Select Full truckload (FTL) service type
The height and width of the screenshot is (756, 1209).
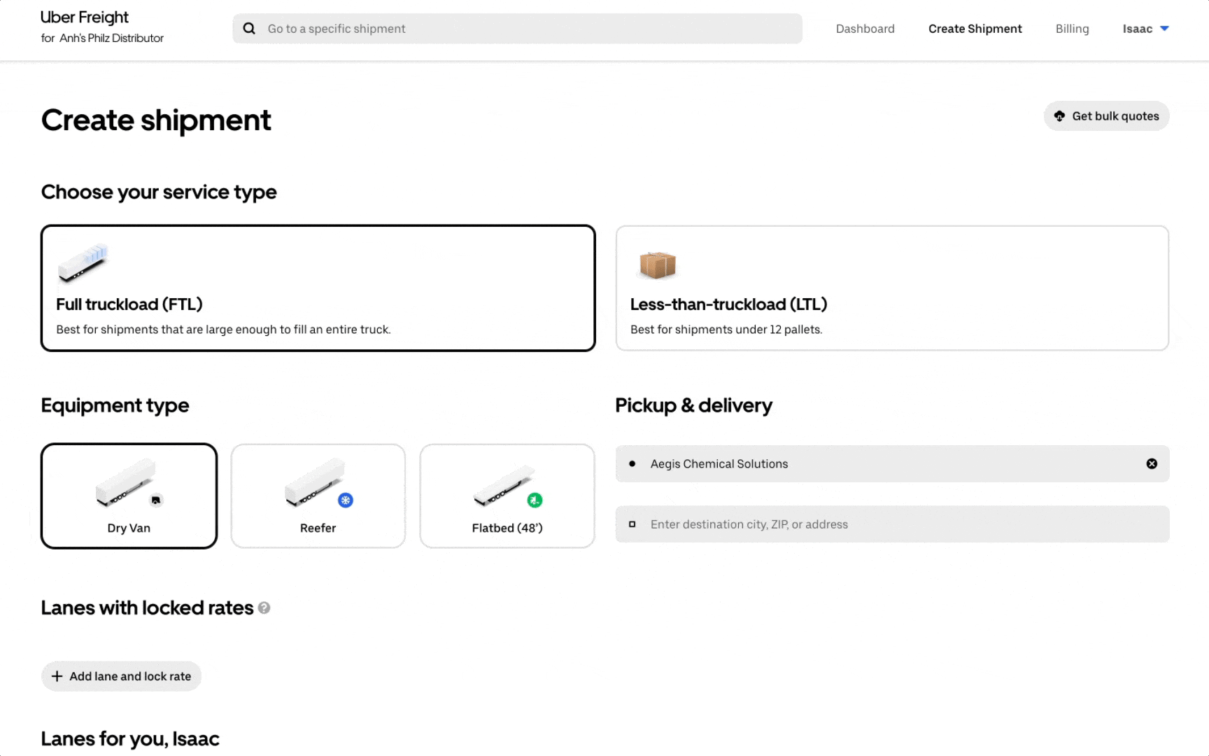(x=318, y=288)
